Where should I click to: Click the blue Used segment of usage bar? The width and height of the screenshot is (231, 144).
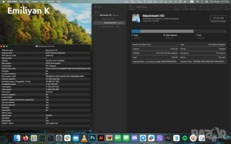point(136,31)
